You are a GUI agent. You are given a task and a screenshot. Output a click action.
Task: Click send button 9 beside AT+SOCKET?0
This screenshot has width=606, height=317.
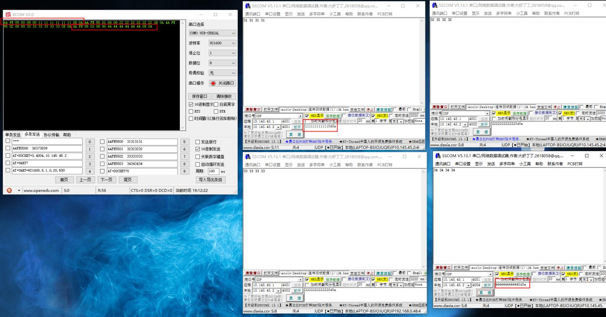click(x=184, y=171)
